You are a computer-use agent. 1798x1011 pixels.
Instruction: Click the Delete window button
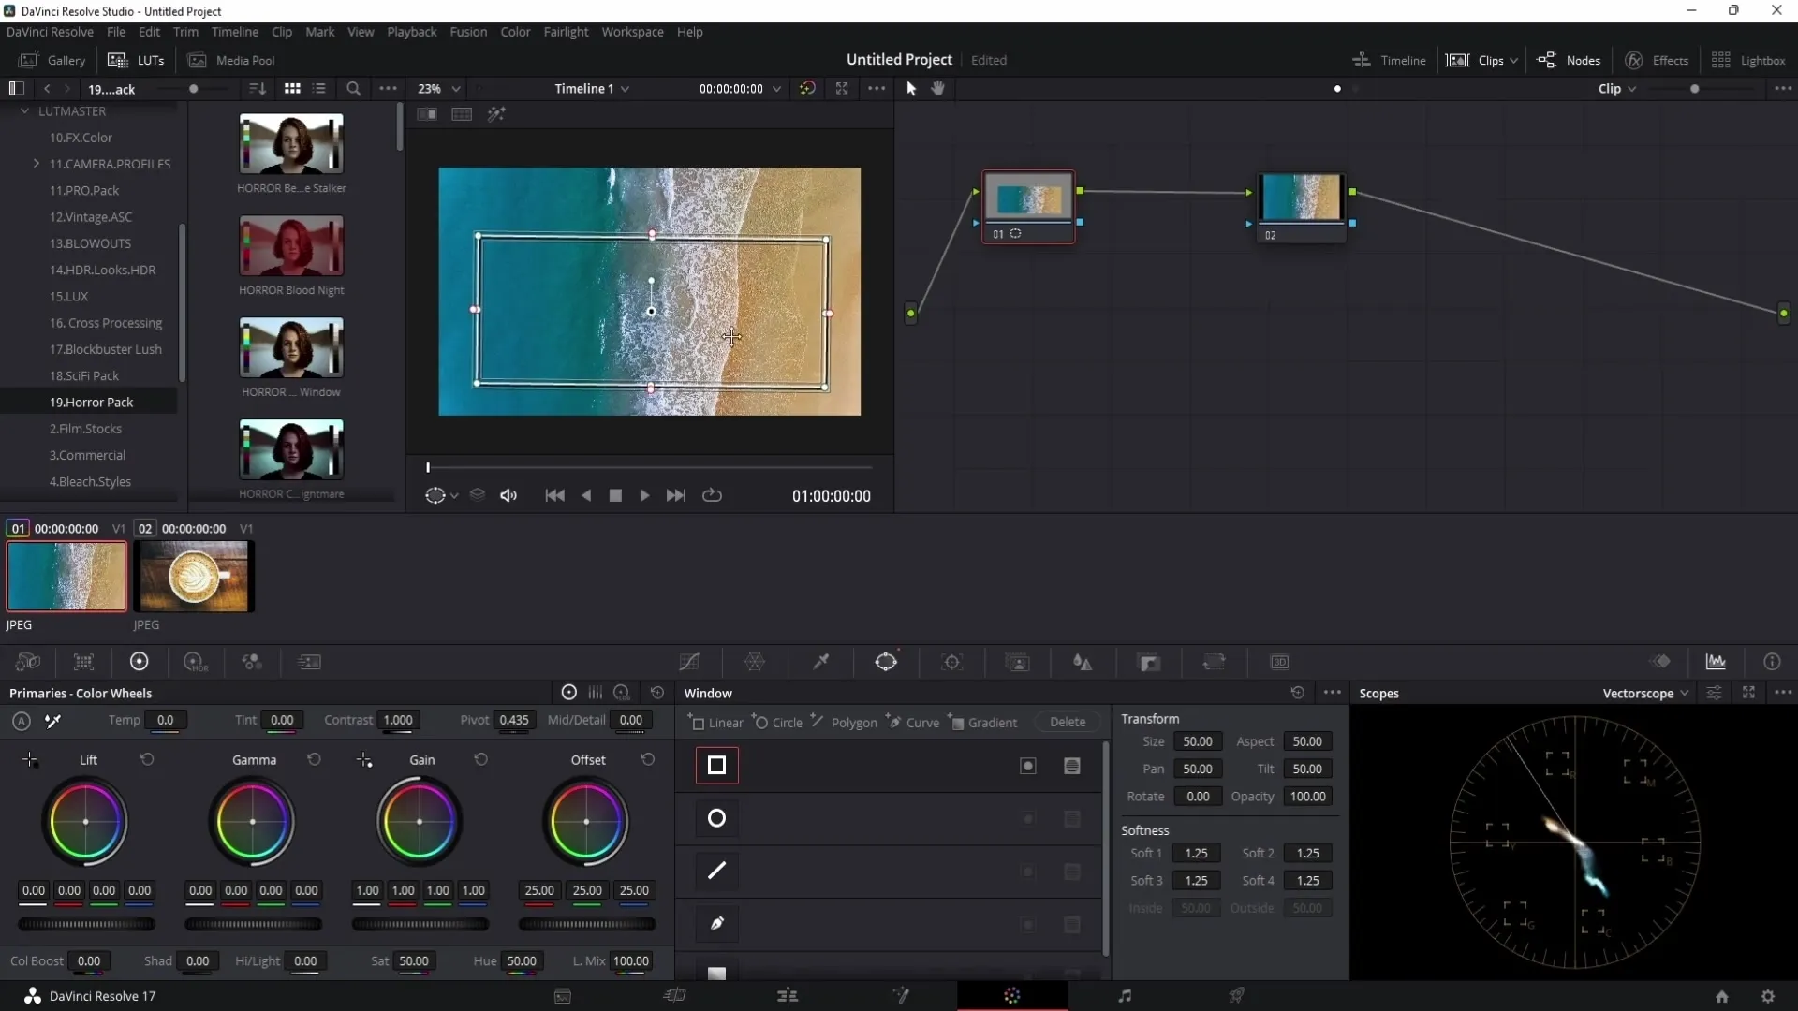click(x=1067, y=722)
